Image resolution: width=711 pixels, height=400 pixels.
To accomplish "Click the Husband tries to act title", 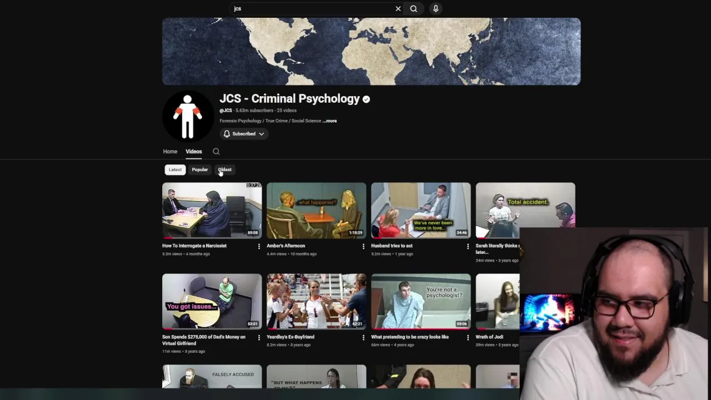I will (392, 246).
